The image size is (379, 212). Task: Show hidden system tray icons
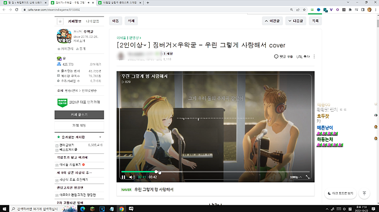[327, 209]
